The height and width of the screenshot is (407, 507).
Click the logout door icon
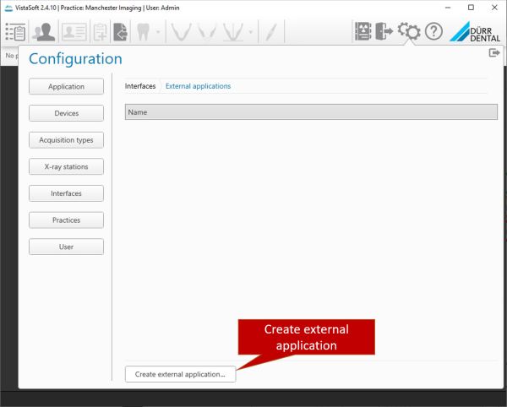click(384, 32)
